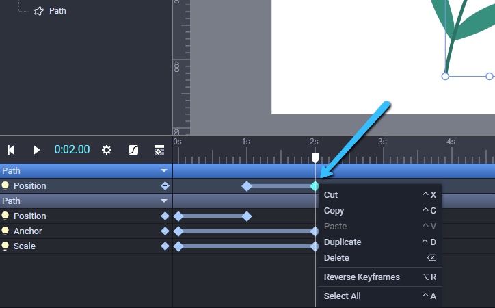Click the right selection handle on canvas
Viewport: 495px width, 308px height.
point(490,76)
